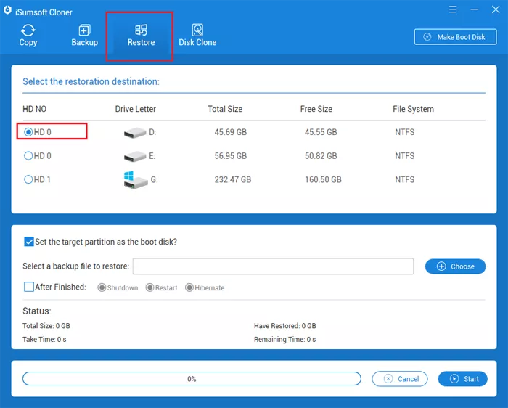Click the backup file path input field
Image resolution: width=508 pixels, height=408 pixels.
click(273, 266)
